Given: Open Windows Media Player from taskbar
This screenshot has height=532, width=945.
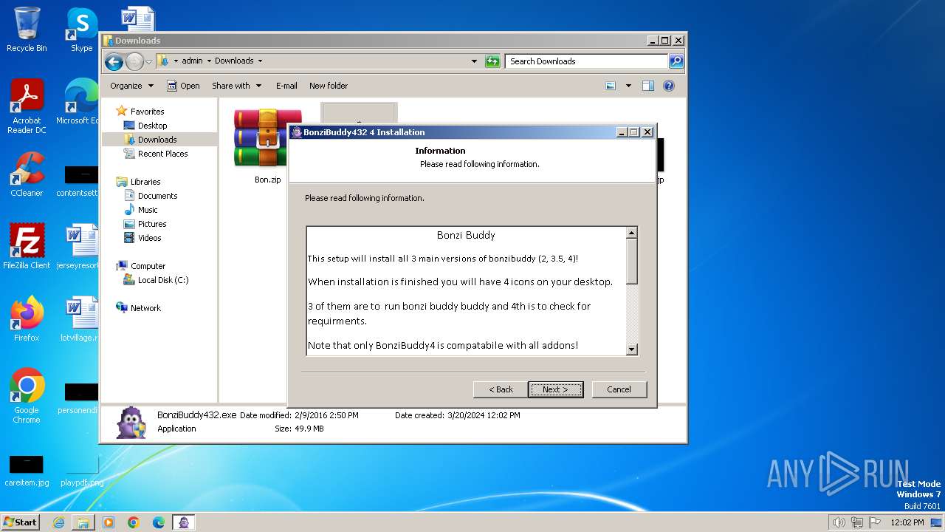Looking at the screenshot, I should 109,522.
